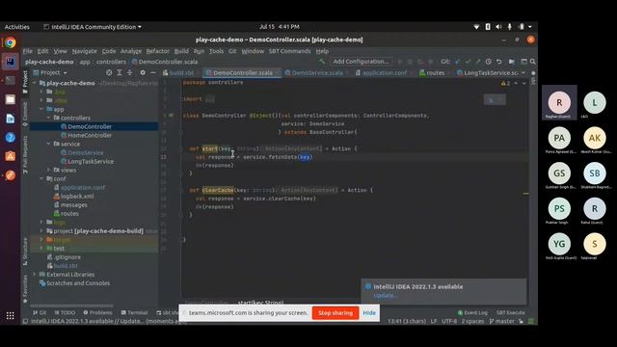Open Activities overview

point(17,27)
